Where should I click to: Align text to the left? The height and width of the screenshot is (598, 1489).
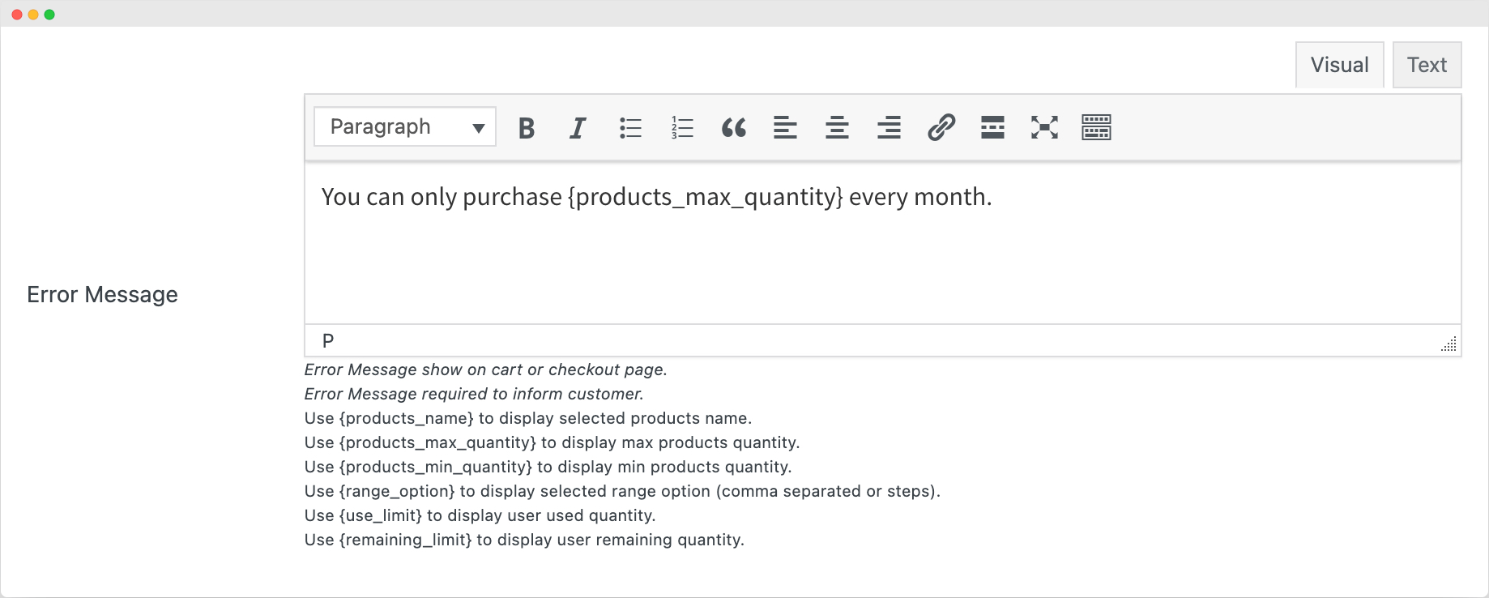pos(785,128)
